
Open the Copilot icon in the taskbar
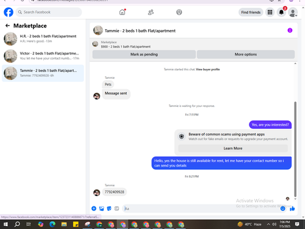coord(41,224)
